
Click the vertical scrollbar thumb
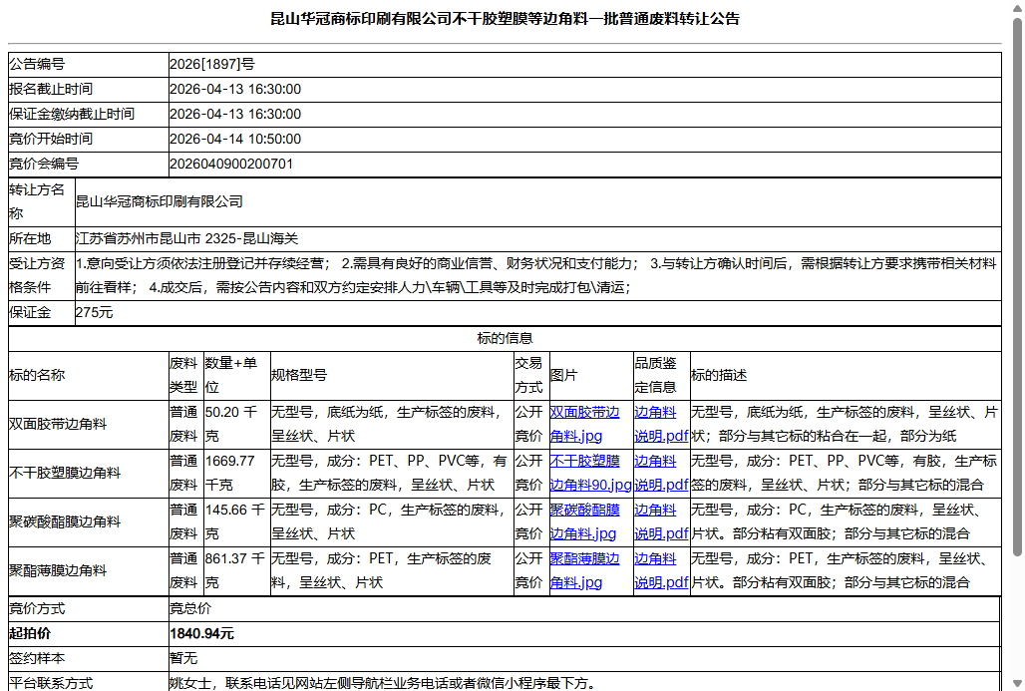(1017, 287)
